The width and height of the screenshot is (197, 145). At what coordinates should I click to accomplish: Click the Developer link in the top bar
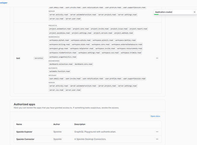[4, 3]
